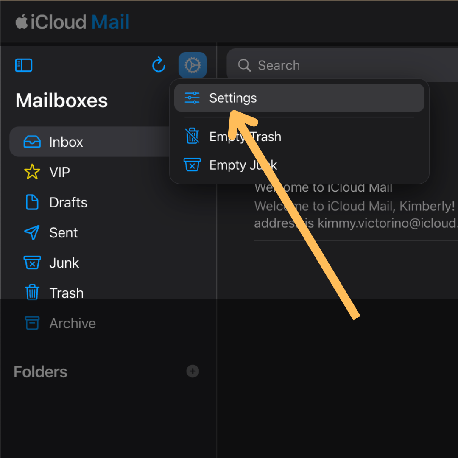Image resolution: width=458 pixels, height=458 pixels.
Task: Click the Drafts document icon
Action: [32, 202]
